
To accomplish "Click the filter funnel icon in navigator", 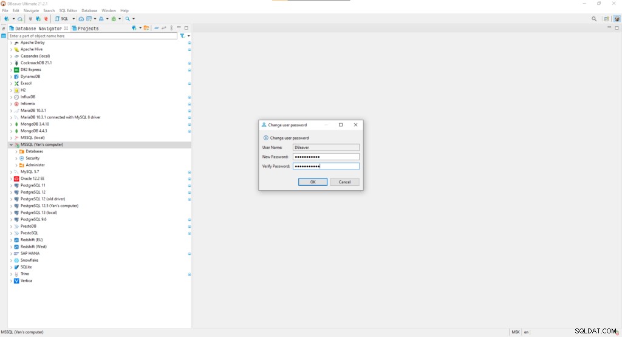I will 182,36.
